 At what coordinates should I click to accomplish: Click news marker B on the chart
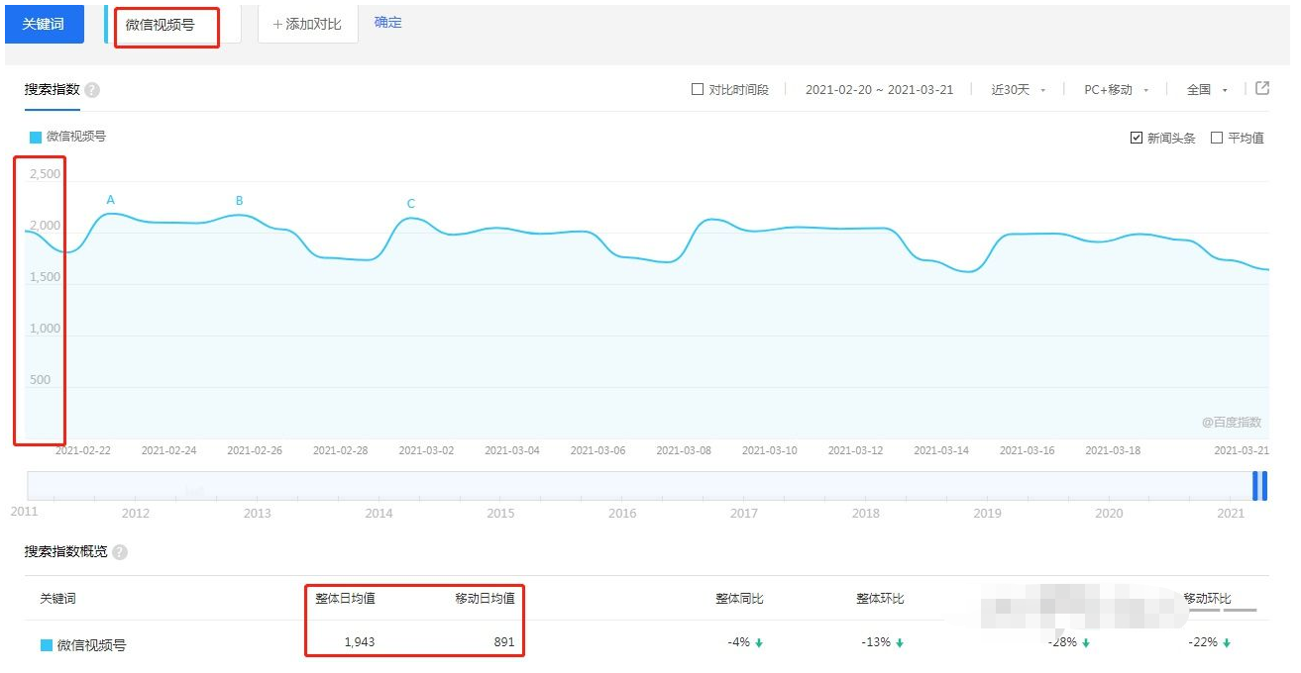pyautogui.click(x=239, y=201)
